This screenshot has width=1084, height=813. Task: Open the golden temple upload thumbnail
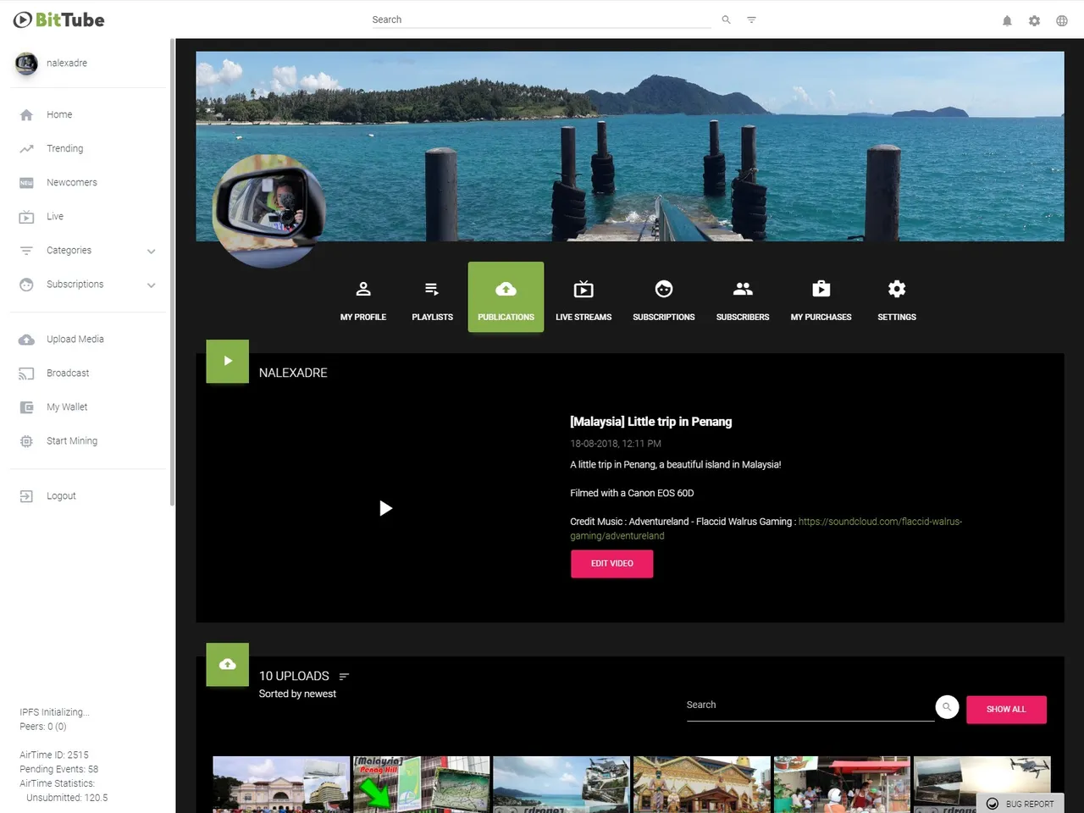point(702,784)
